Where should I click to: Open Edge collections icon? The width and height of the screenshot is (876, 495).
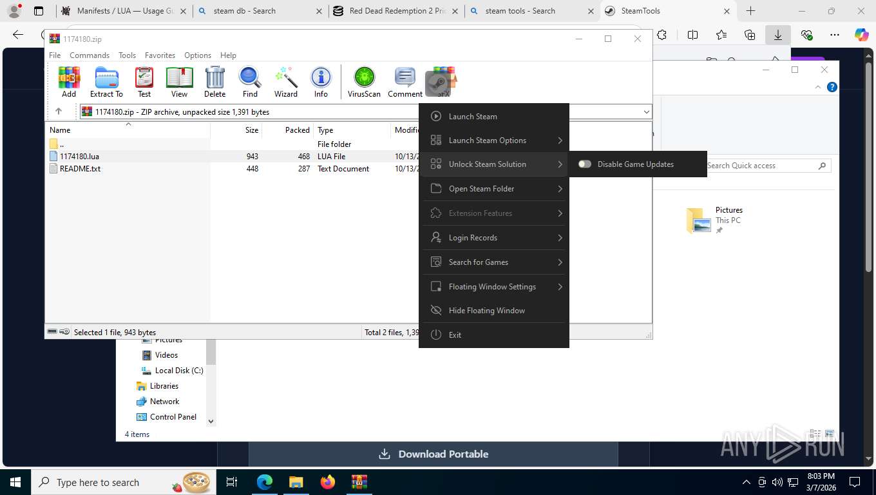click(749, 35)
